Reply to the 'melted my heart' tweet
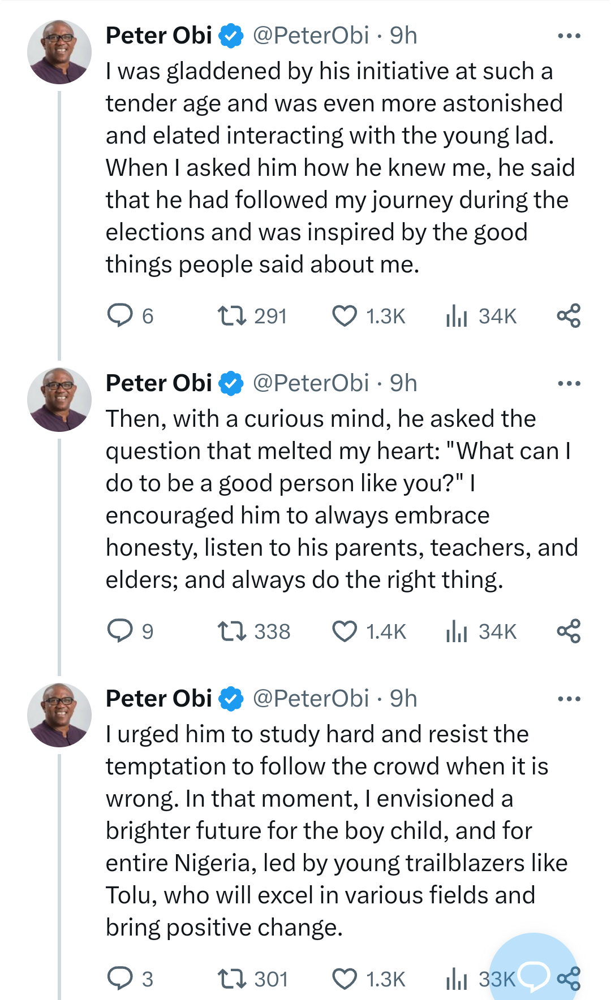This screenshot has height=1000, width=611. tap(120, 631)
